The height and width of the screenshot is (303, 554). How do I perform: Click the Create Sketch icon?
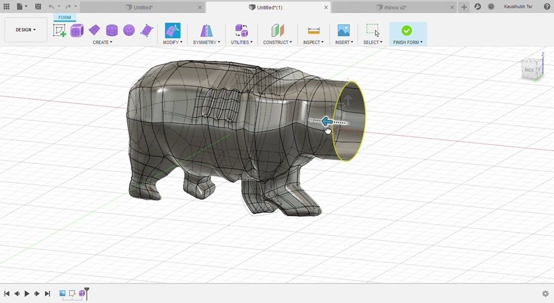59,31
